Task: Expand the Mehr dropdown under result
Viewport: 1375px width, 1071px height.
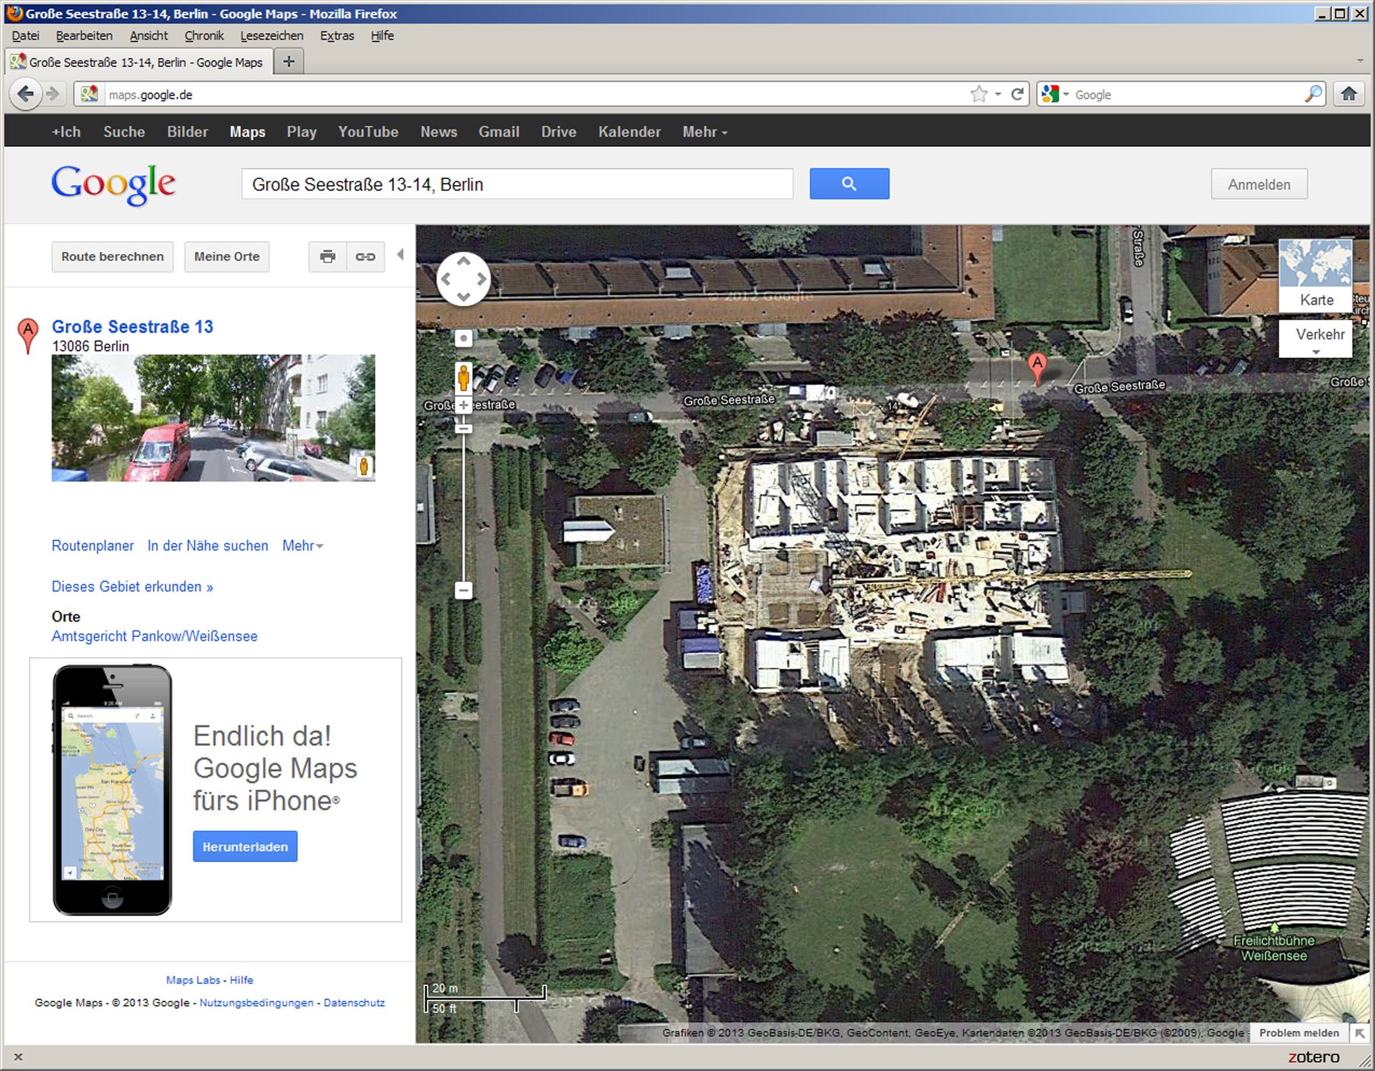Action: click(303, 545)
